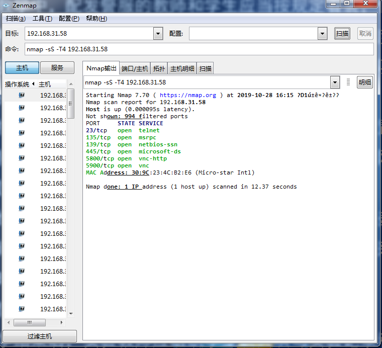
Task: Click OS icon of the highlighted first host
Action: tap(22, 95)
